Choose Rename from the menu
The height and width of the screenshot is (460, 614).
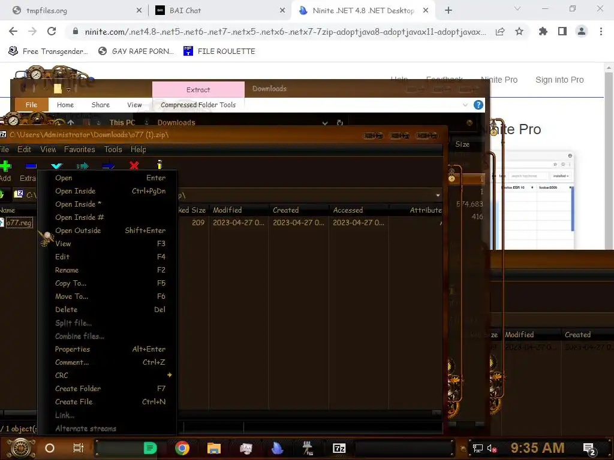pyautogui.click(x=107, y=270)
